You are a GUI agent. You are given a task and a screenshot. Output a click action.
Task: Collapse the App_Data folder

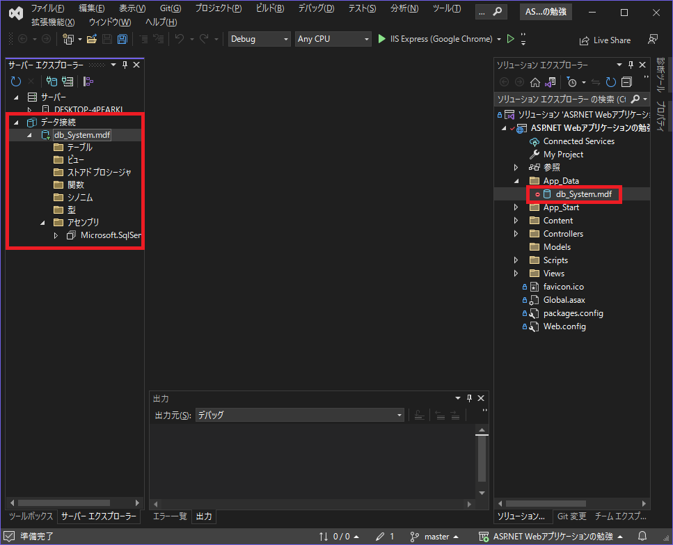[x=516, y=181]
